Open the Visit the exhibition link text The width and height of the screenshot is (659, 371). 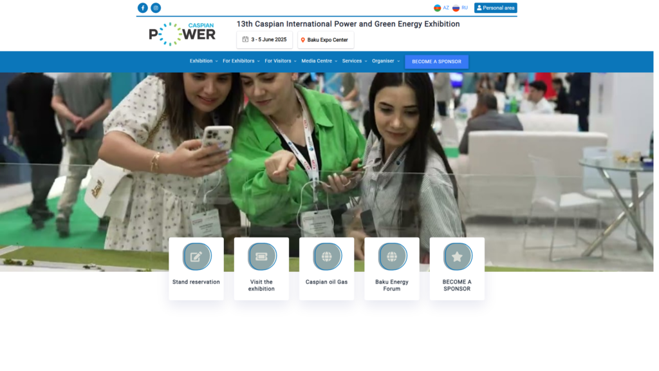tap(261, 285)
